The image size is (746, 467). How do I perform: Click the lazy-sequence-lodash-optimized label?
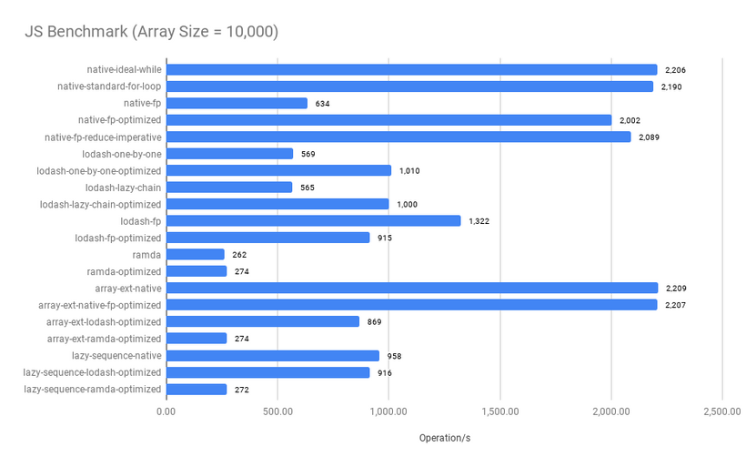[x=92, y=372]
